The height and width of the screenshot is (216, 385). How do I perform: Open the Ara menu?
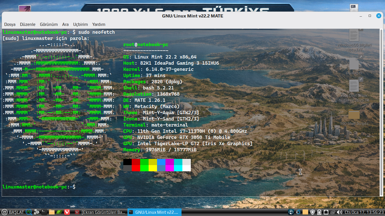pyautogui.click(x=65, y=24)
